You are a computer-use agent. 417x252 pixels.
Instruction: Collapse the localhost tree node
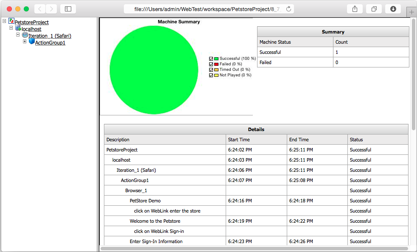tap(11, 28)
